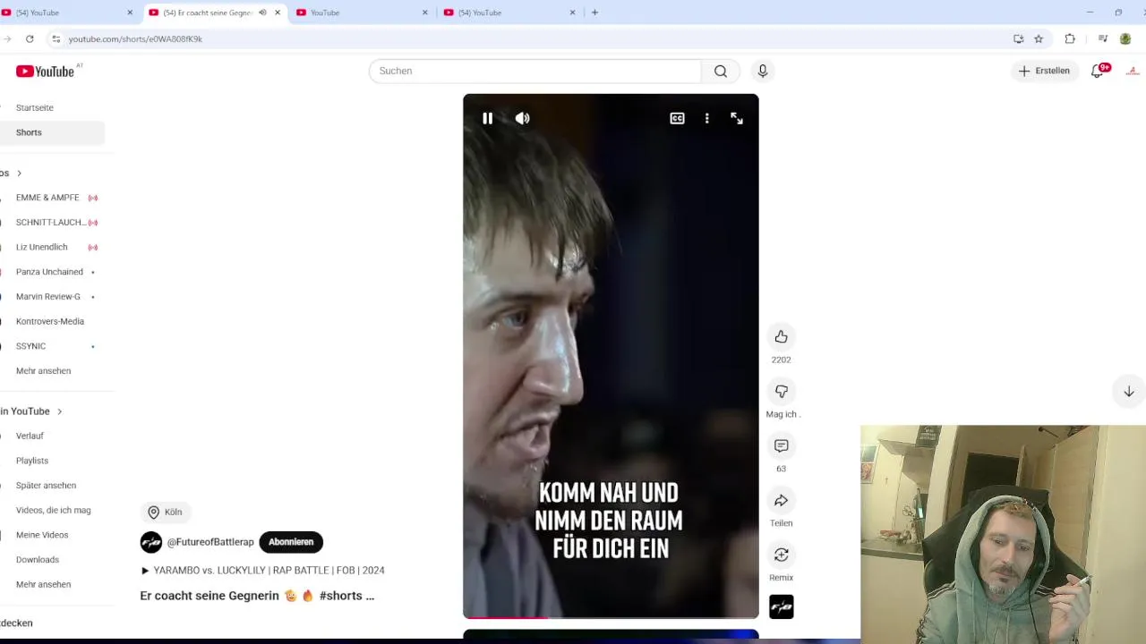
Task: Open the notifications bell
Action: point(1098,71)
